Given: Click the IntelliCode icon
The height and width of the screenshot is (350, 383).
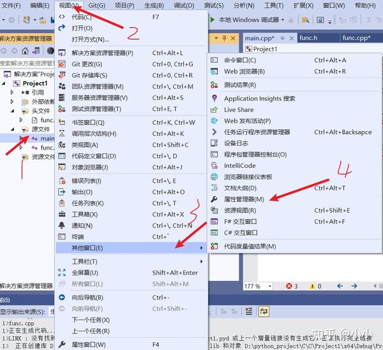Looking at the screenshot, I should point(214,165).
